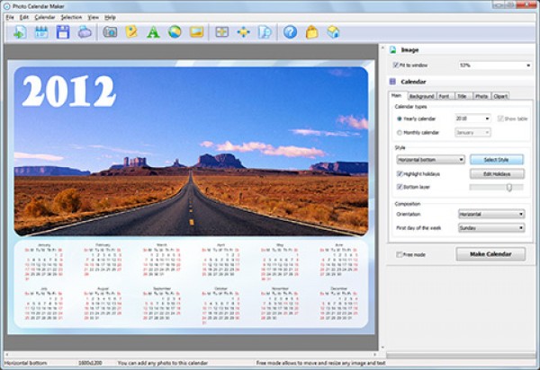This screenshot has height=370, width=540.
Task: Open the View menu
Action: (93, 17)
